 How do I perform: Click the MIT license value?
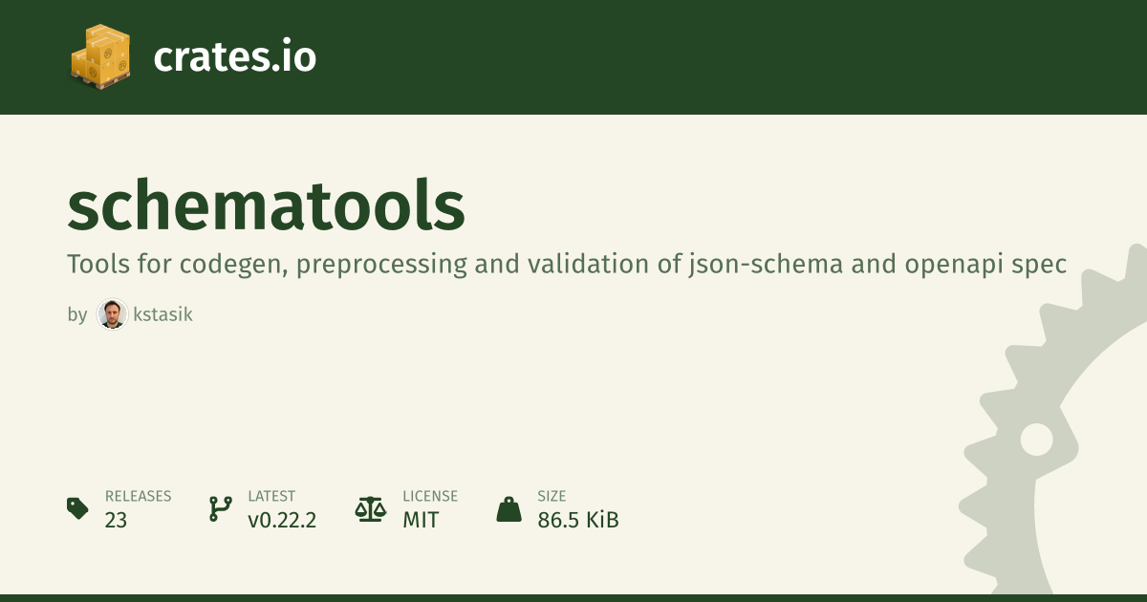point(421,521)
